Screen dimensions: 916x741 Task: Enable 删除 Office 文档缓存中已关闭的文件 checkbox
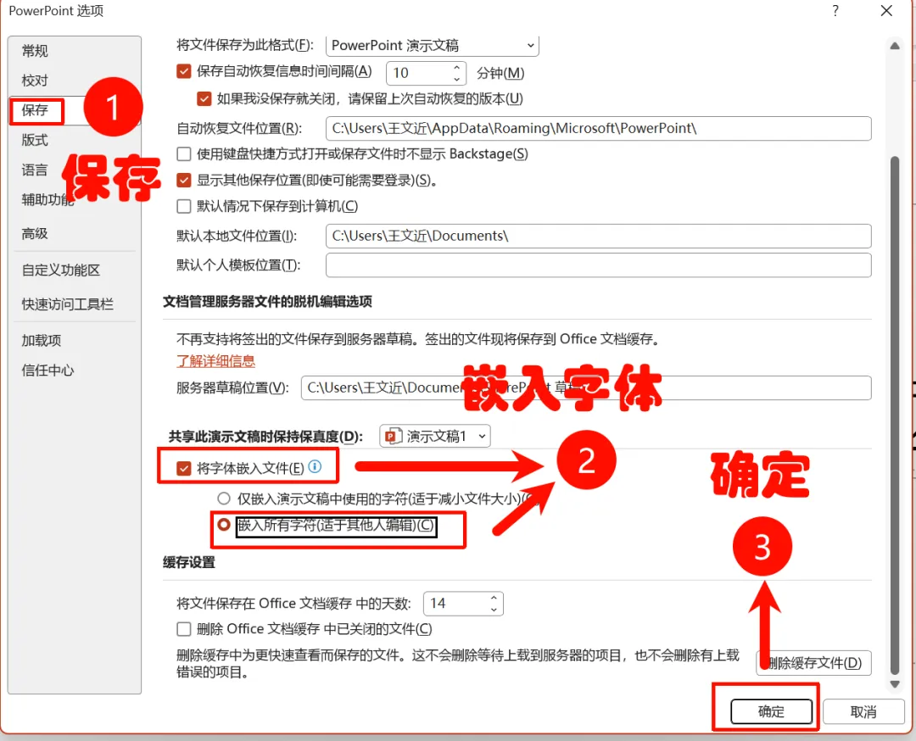pyautogui.click(x=184, y=629)
